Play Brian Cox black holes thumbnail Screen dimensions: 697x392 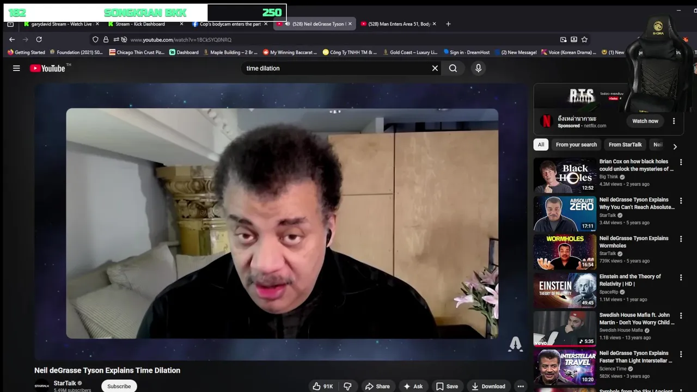[x=565, y=175]
